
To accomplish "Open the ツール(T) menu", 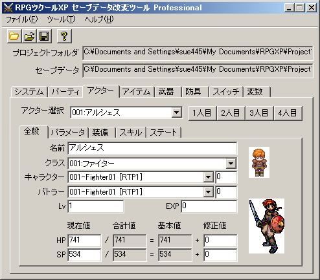I will [x=61, y=19].
